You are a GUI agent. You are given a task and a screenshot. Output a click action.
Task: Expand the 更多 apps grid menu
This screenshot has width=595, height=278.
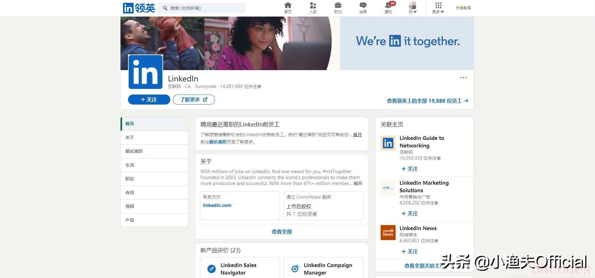pos(438,8)
